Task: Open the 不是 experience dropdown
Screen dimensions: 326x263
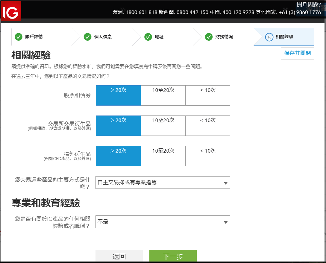Action: tap(163, 222)
